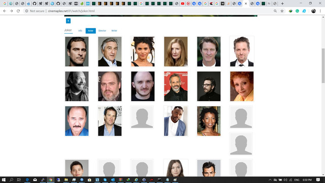Select the balding man with reddish beard
Viewport: 325px width, 183px height.
pyautogui.click(x=110, y=86)
